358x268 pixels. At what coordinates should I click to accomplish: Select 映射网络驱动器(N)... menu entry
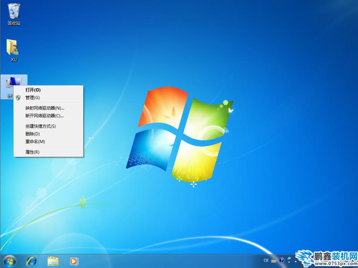48,108
